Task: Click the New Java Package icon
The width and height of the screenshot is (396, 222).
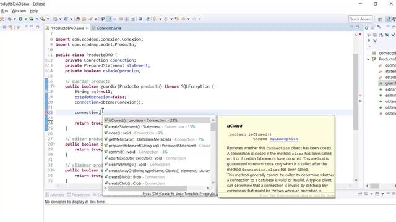Action: click(x=55, y=19)
